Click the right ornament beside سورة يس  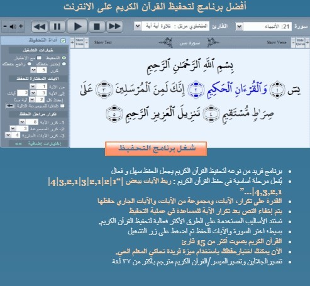coord(213,43)
